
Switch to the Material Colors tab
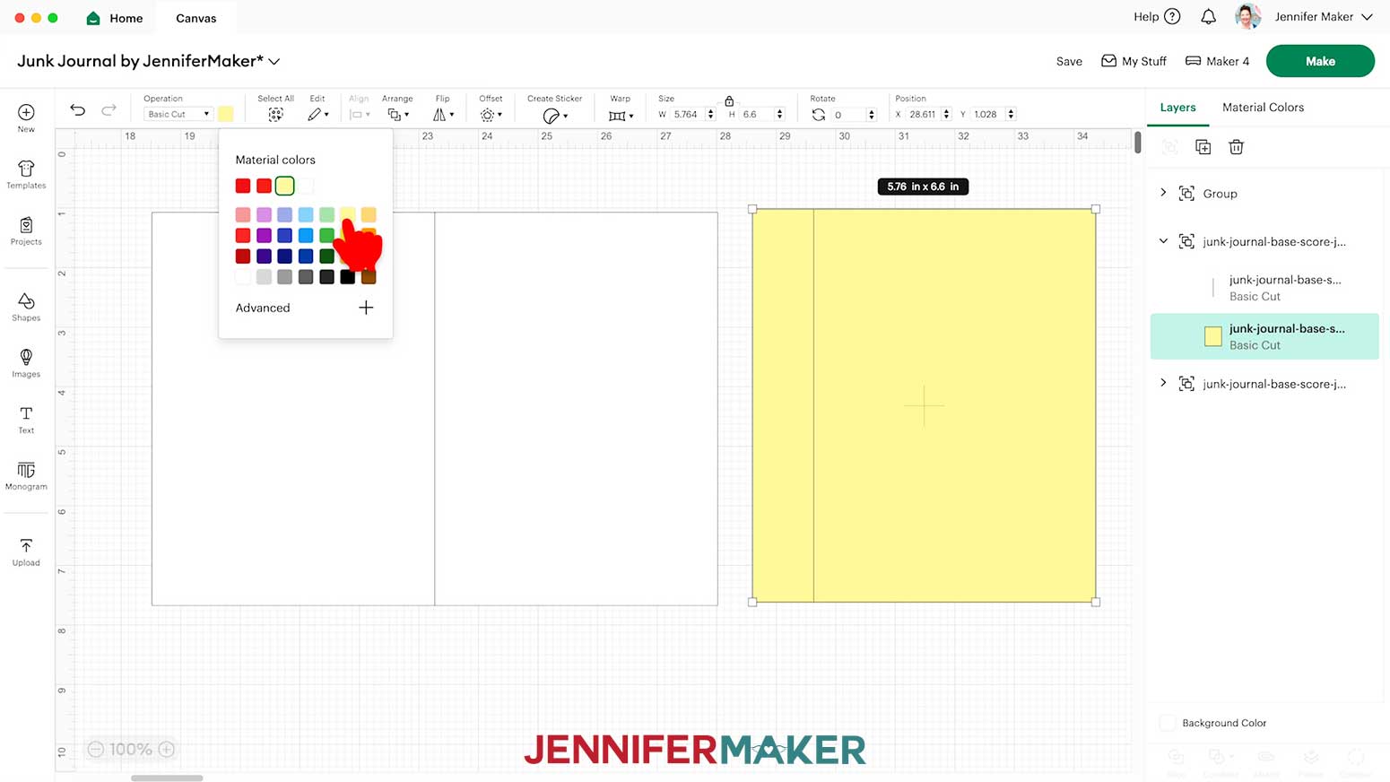tap(1263, 108)
